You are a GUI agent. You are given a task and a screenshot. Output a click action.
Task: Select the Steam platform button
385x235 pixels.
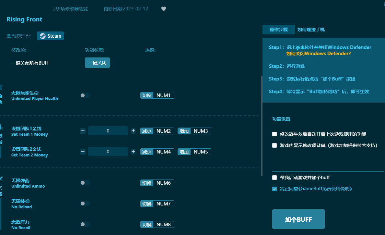[x=50, y=36]
